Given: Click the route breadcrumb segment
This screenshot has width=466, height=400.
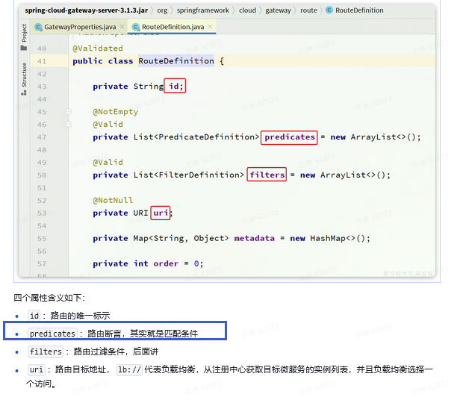Looking at the screenshot, I should click(308, 10).
